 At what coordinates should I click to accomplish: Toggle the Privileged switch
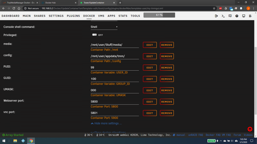(x=94, y=35)
